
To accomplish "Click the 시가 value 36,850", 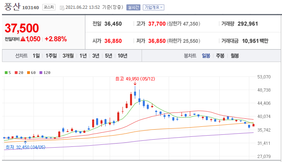I will point(113,41).
